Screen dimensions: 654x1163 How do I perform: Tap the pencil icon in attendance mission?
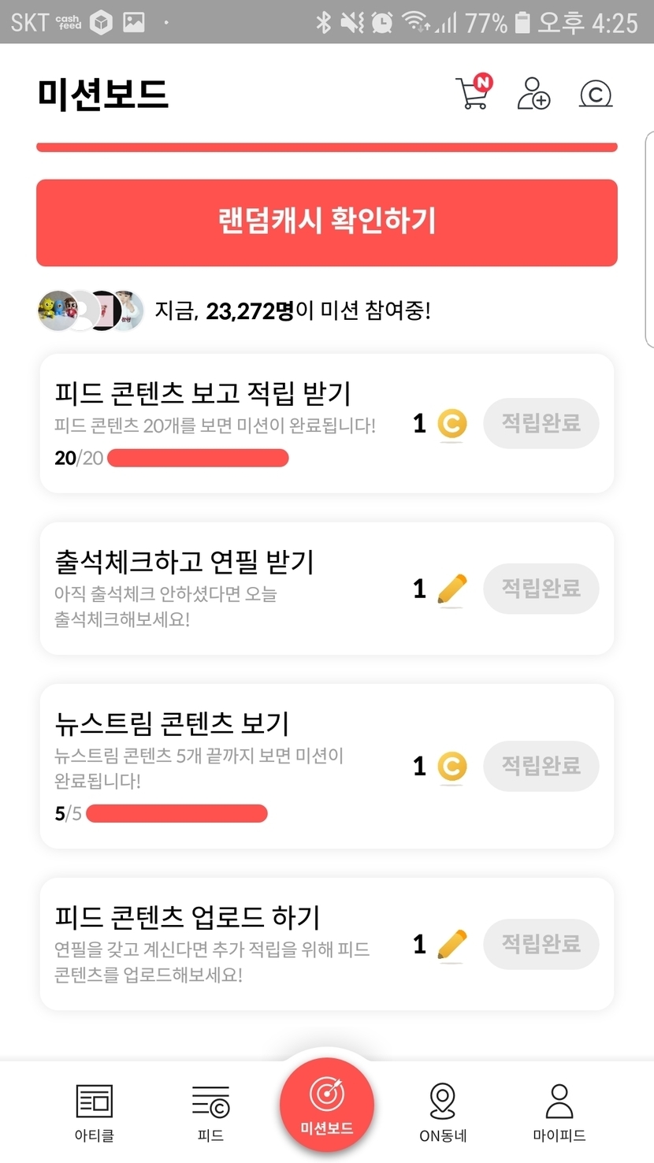pyautogui.click(x=451, y=589)
